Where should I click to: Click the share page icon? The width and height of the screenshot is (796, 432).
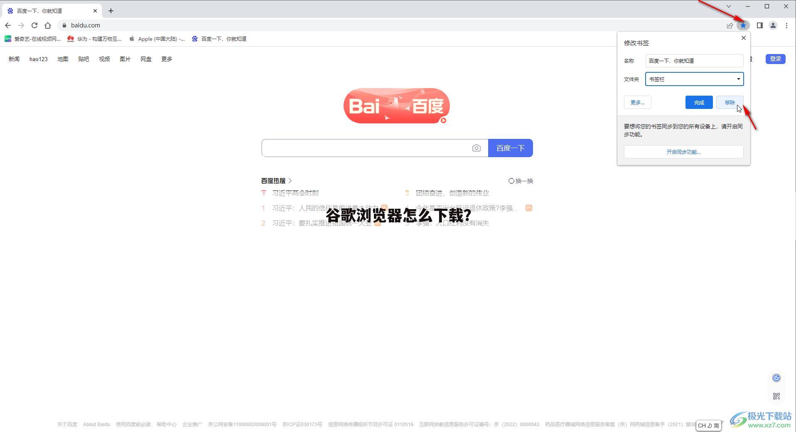coord(730,25)
